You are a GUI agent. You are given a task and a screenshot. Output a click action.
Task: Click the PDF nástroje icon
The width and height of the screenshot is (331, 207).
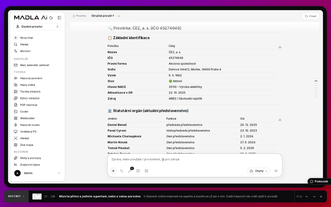pyautogui.click(x=16, y=105)
